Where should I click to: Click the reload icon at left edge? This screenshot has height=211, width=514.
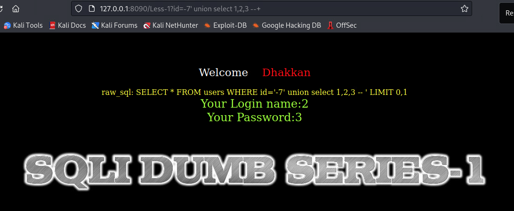coord(1,9)
